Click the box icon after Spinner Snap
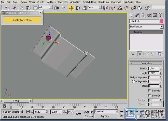Viewport: 168px width, 121px height. click(x=140, y=8)
